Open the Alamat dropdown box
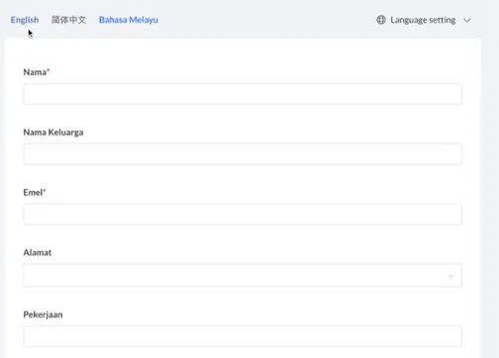Image resolution: width=499 pixels, height=358 pixels. coord(243,275)
